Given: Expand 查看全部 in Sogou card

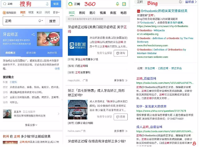Looking at the screenshot, I should (31, 125).
